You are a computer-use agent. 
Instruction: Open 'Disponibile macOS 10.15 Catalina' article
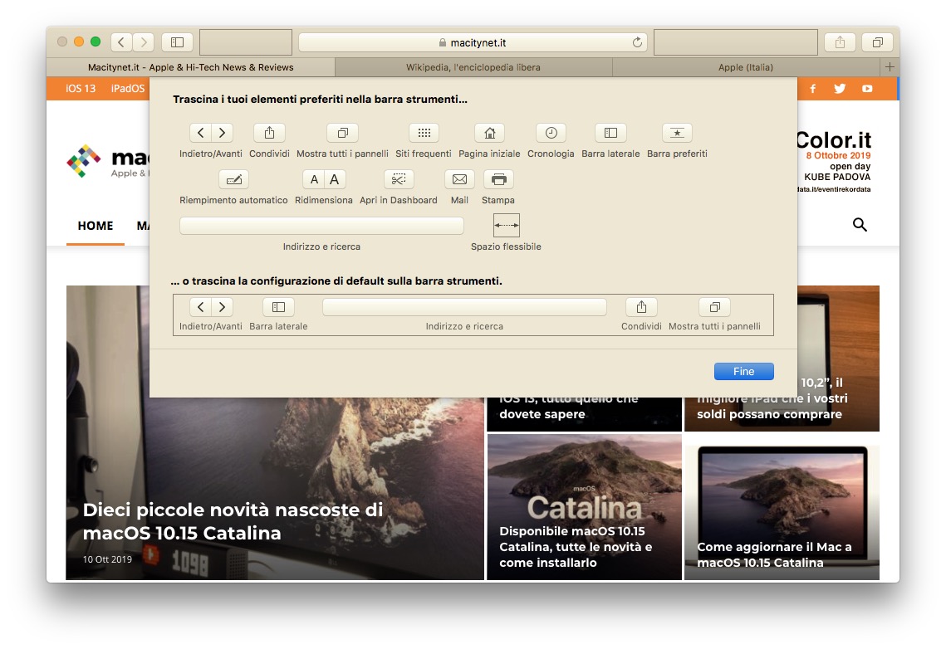(x=576, y=547)
